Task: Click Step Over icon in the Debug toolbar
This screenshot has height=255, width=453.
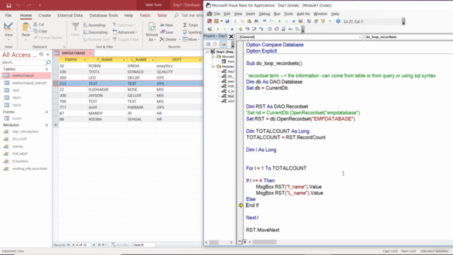Action: 254,29
